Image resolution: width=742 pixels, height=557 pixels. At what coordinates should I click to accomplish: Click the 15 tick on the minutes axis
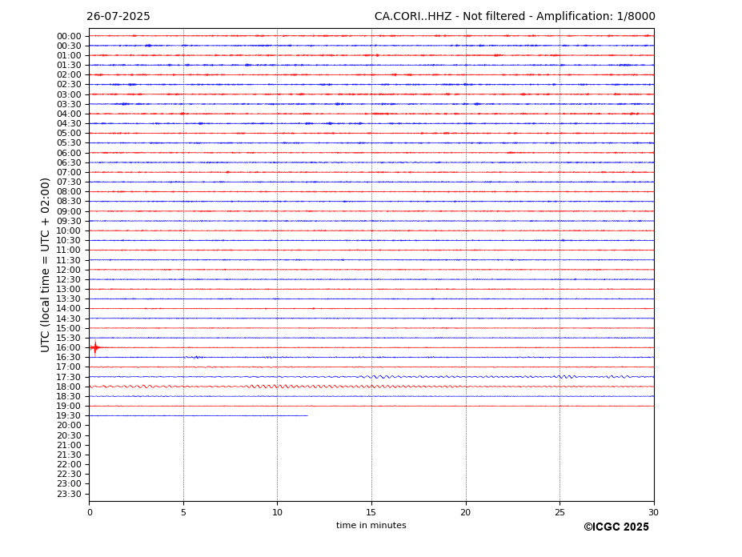coord(371,512)
